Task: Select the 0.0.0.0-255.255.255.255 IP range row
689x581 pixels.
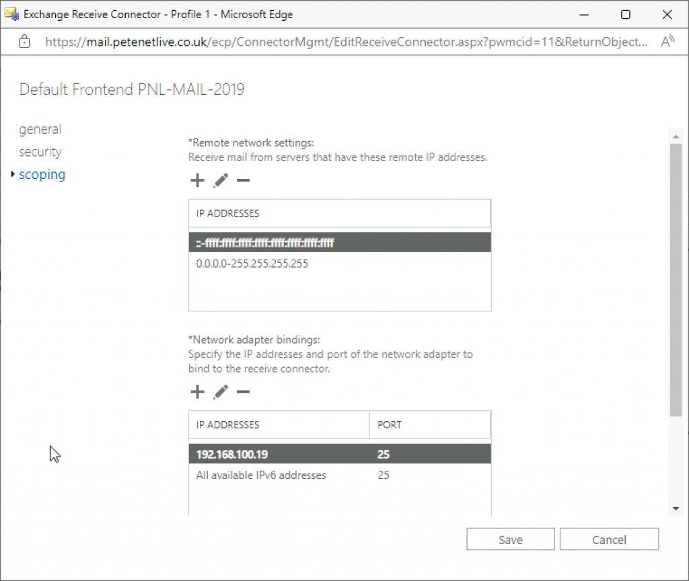Action: coord(303,263)
